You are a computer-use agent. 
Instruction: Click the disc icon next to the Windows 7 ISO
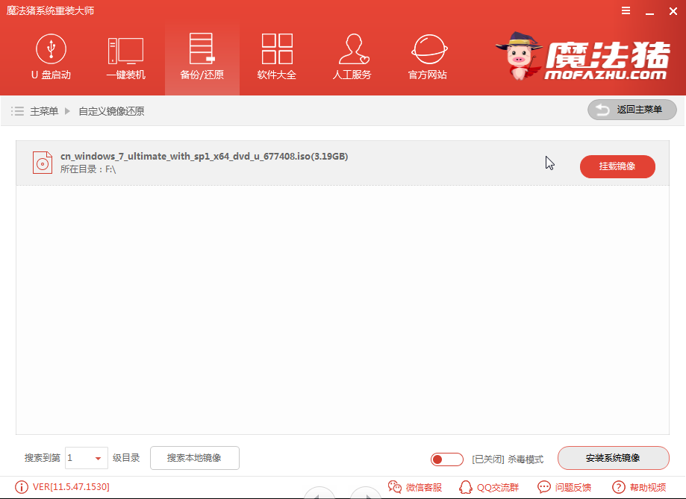tap(42, 162)
